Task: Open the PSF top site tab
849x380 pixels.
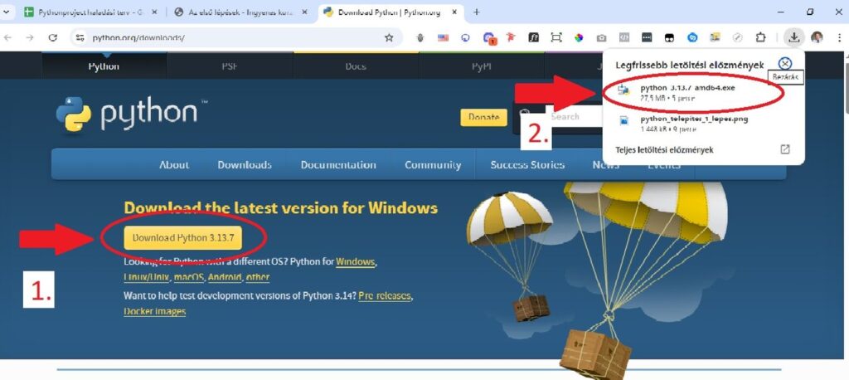Action: tap(230, 66)
